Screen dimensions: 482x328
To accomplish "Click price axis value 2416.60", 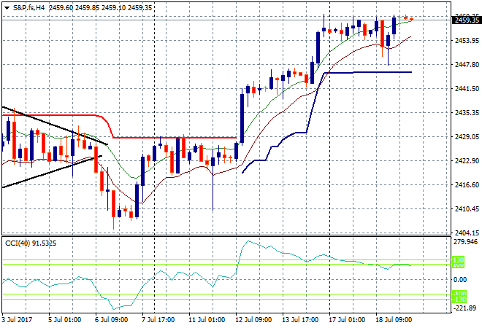I will 467,184.
